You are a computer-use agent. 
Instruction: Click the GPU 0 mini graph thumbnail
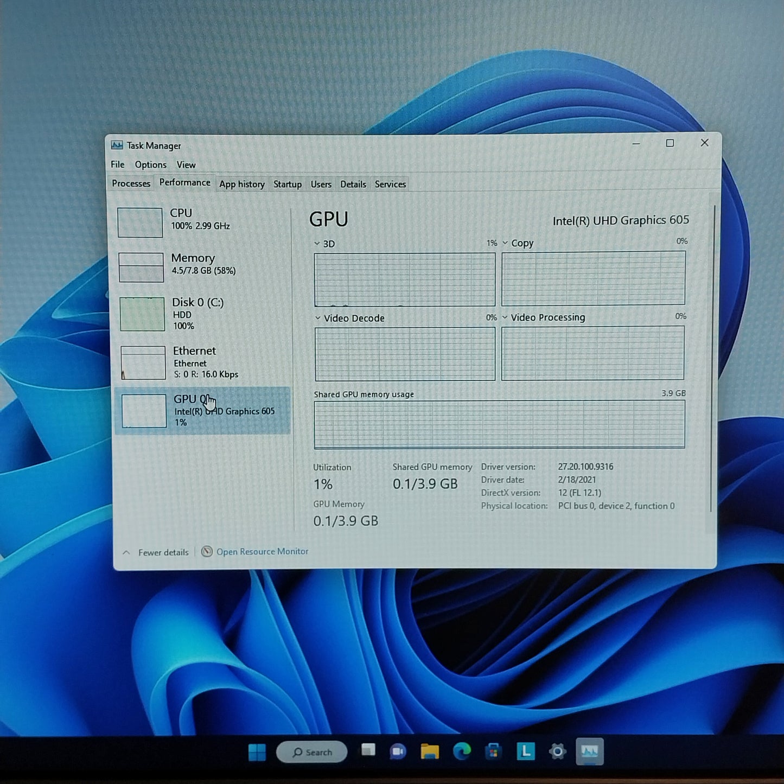(144, 411)
